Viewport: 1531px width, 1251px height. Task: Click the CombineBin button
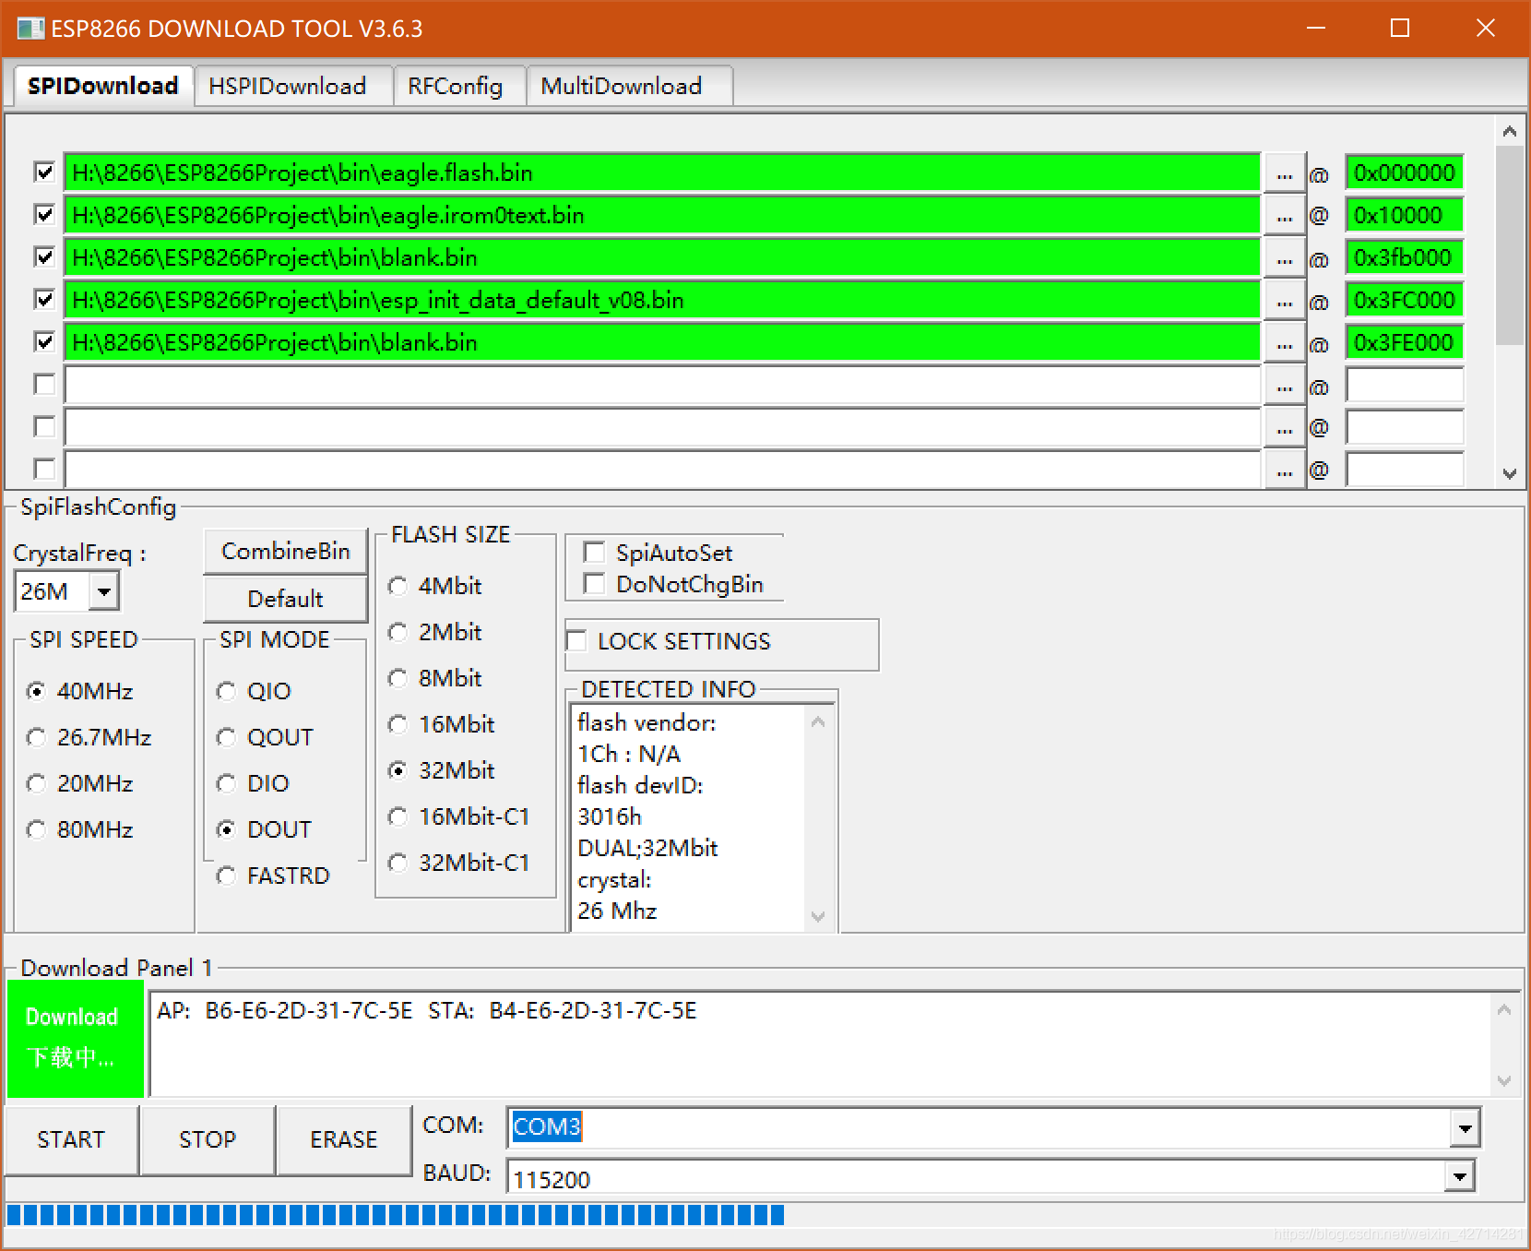point(284,551)
